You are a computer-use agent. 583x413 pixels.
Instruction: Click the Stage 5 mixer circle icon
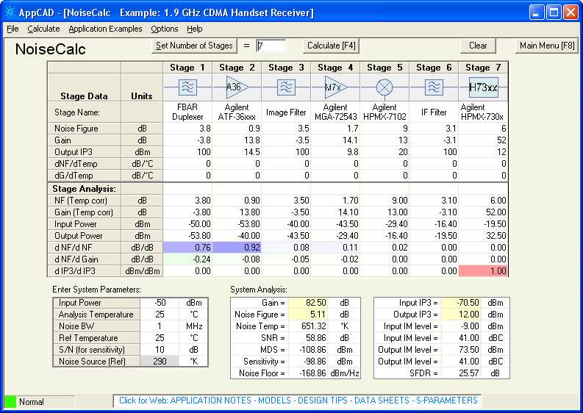pyautogui.click(x=384, y=87)
